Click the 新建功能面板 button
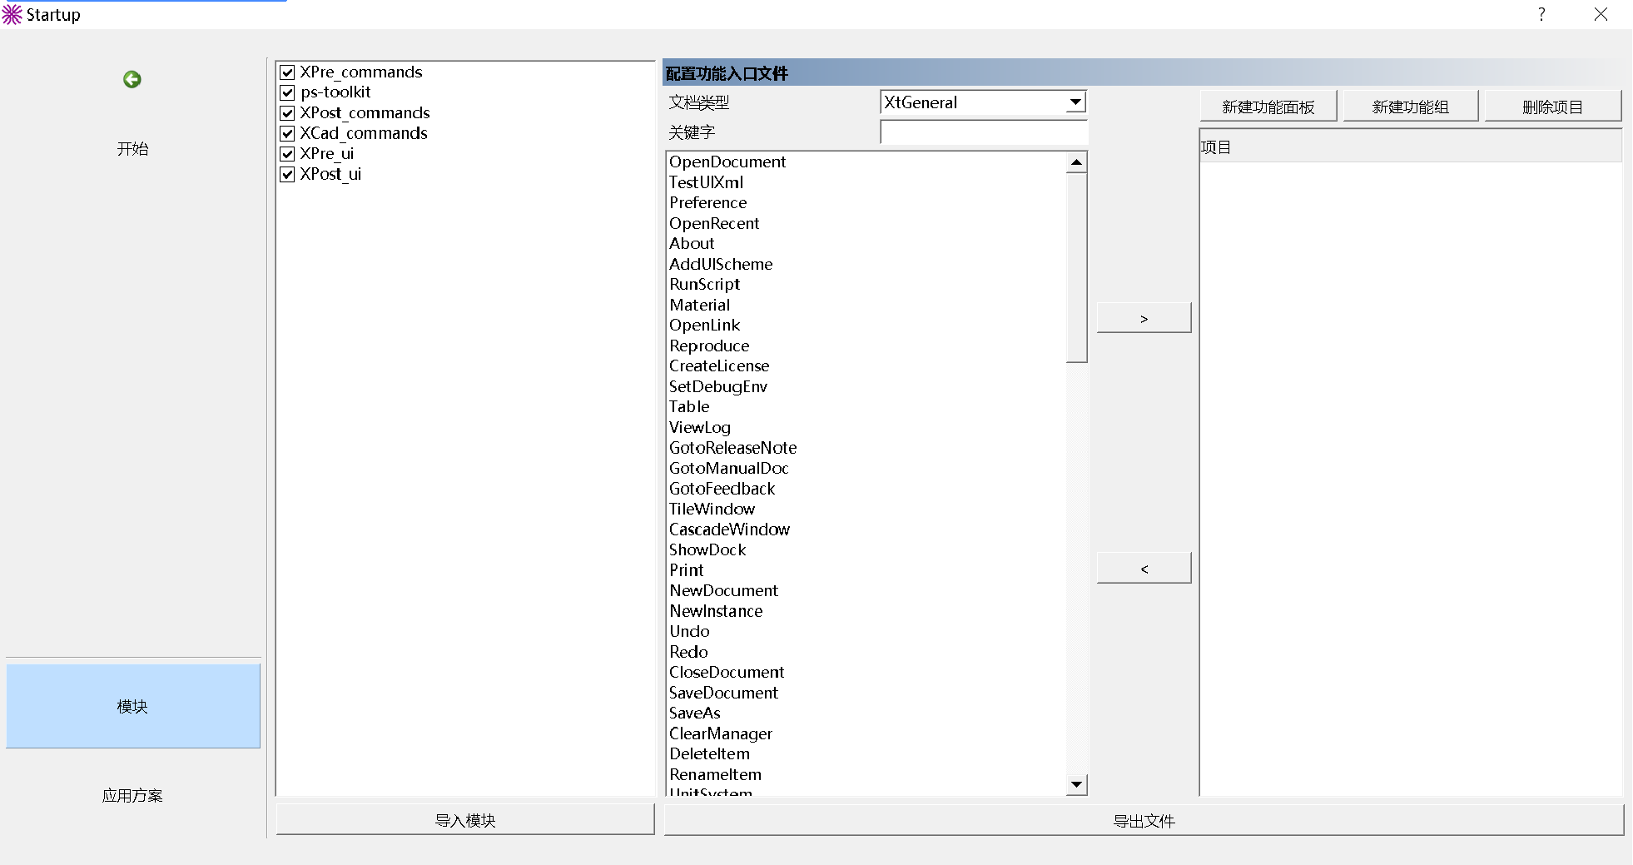 click(1268, 107)
